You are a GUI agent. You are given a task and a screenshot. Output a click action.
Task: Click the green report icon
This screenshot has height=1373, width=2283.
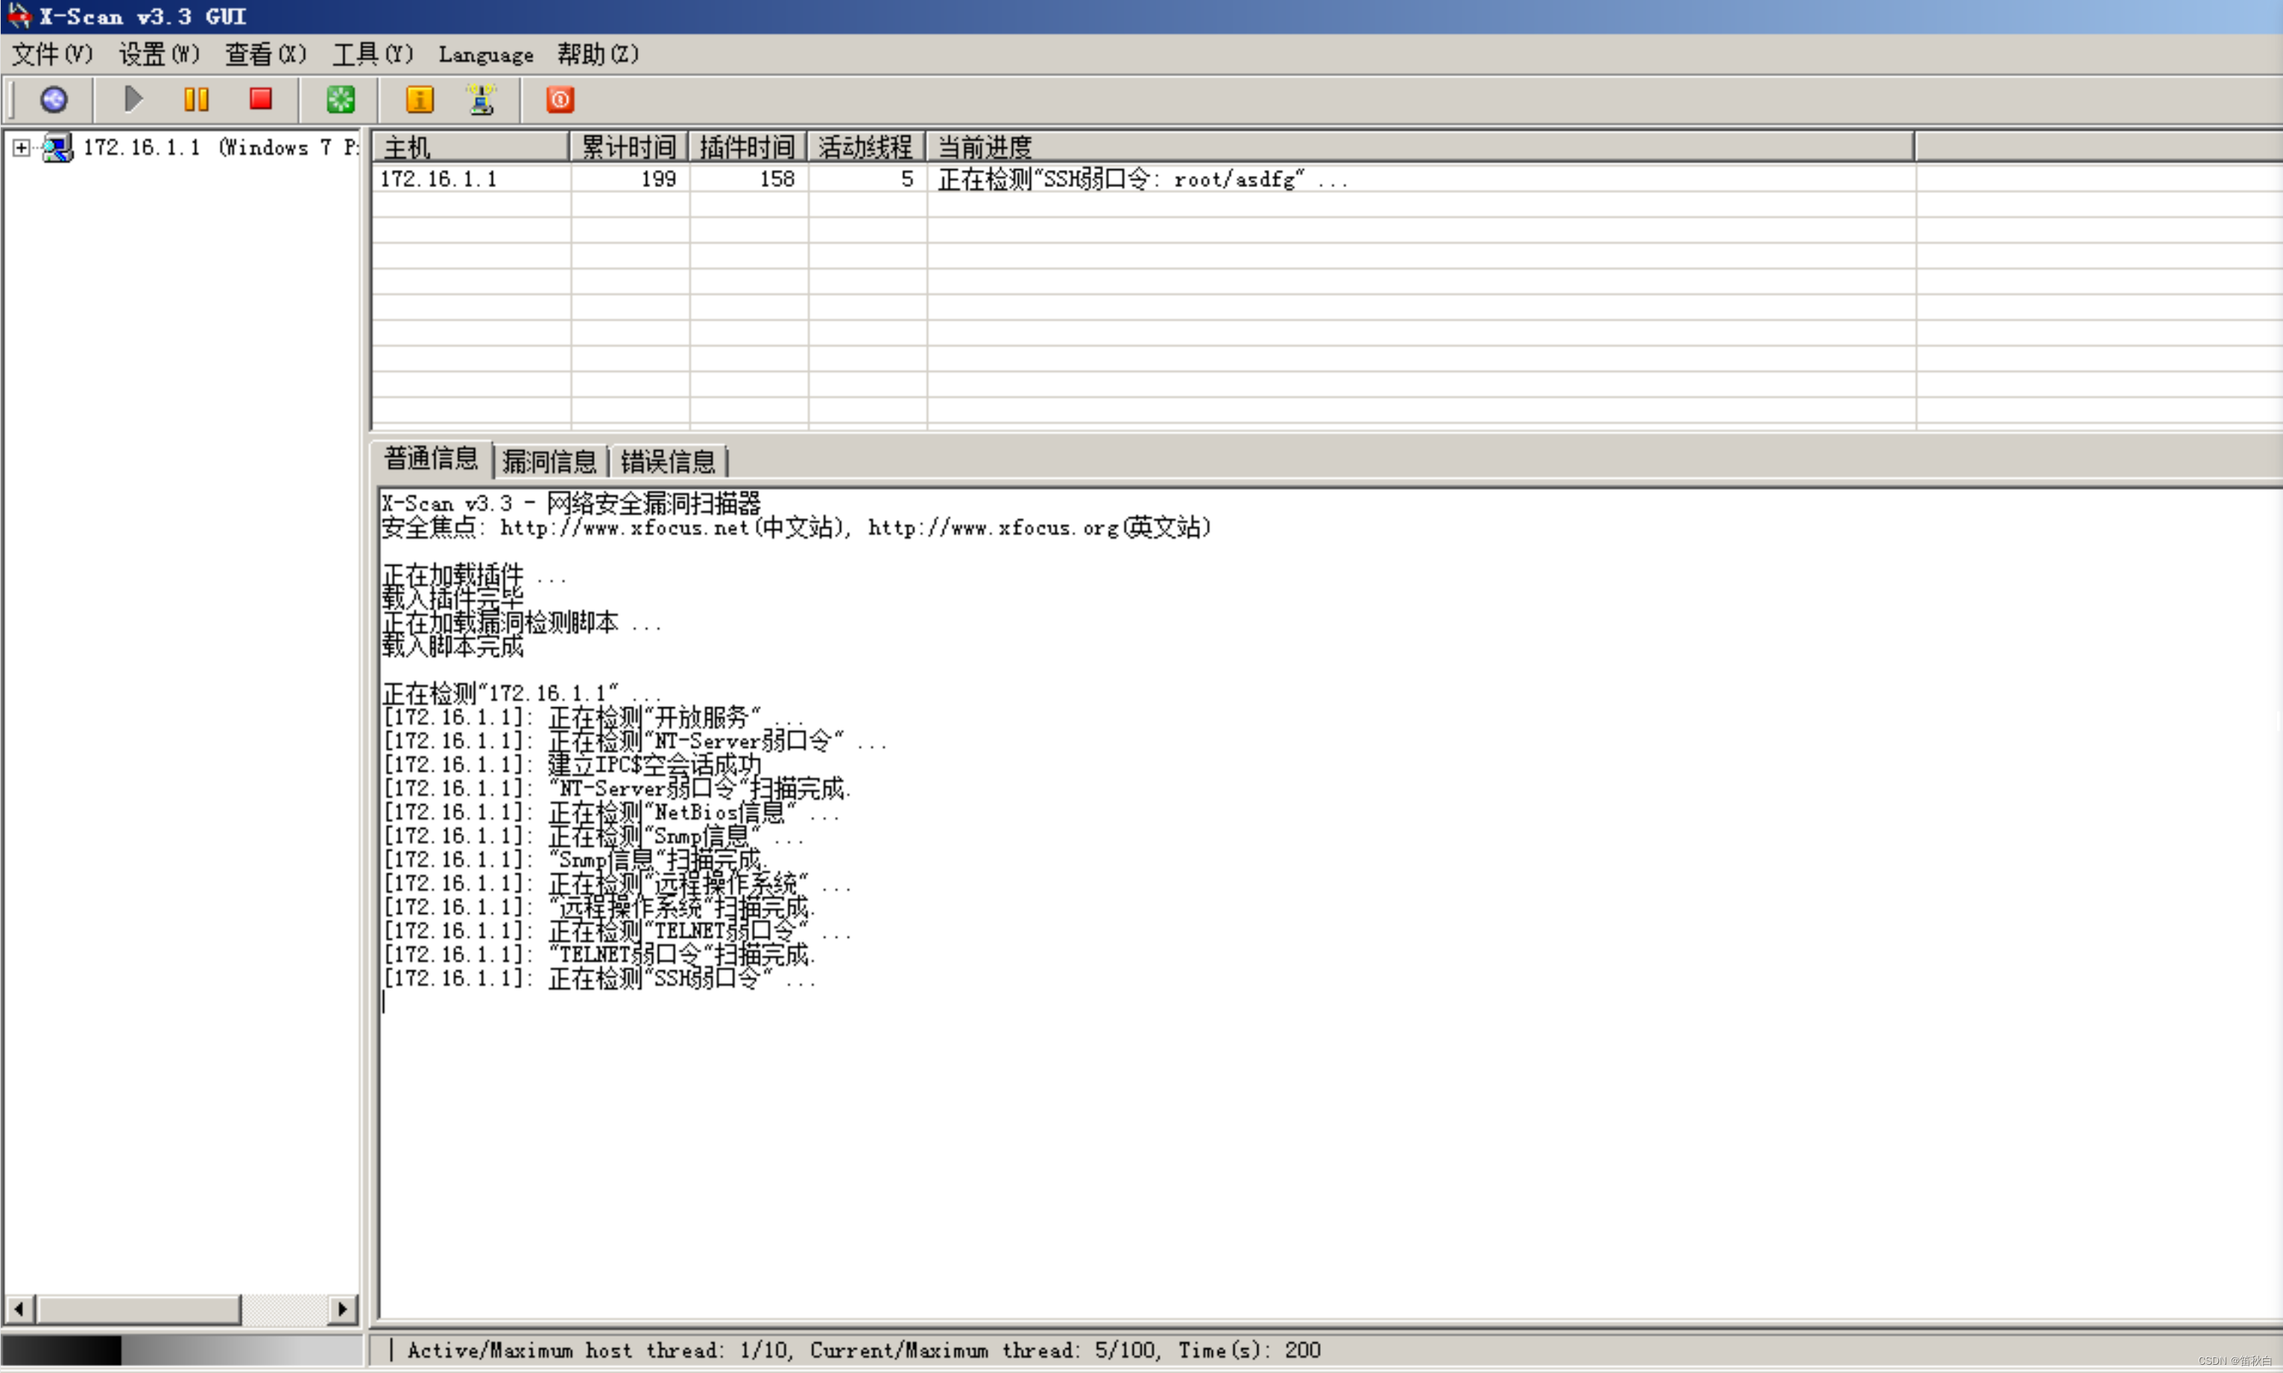(x=341, y=99)
